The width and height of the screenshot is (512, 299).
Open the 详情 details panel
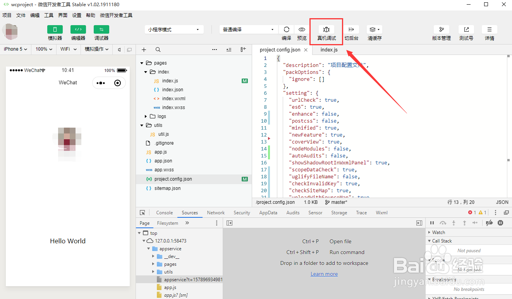[490, 29]
